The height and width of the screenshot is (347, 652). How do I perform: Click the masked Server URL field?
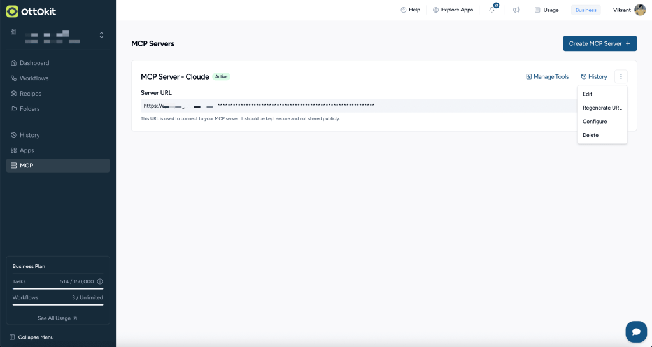click(x=318, y=106)
